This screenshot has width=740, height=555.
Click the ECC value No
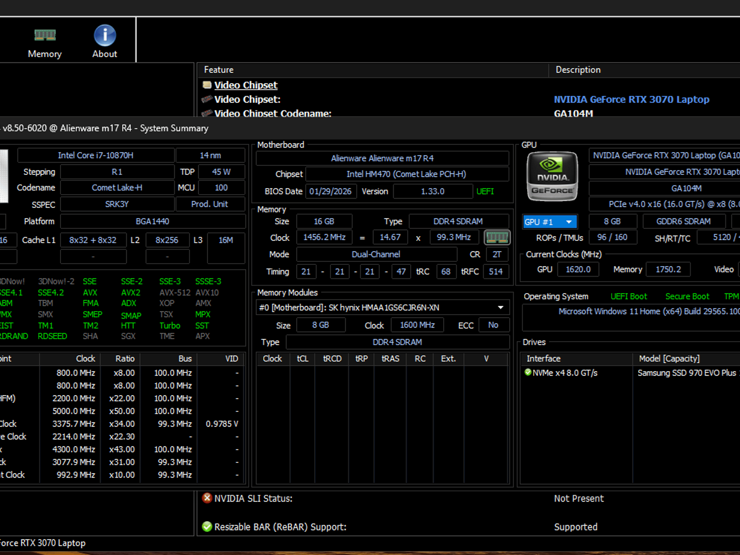493,325
